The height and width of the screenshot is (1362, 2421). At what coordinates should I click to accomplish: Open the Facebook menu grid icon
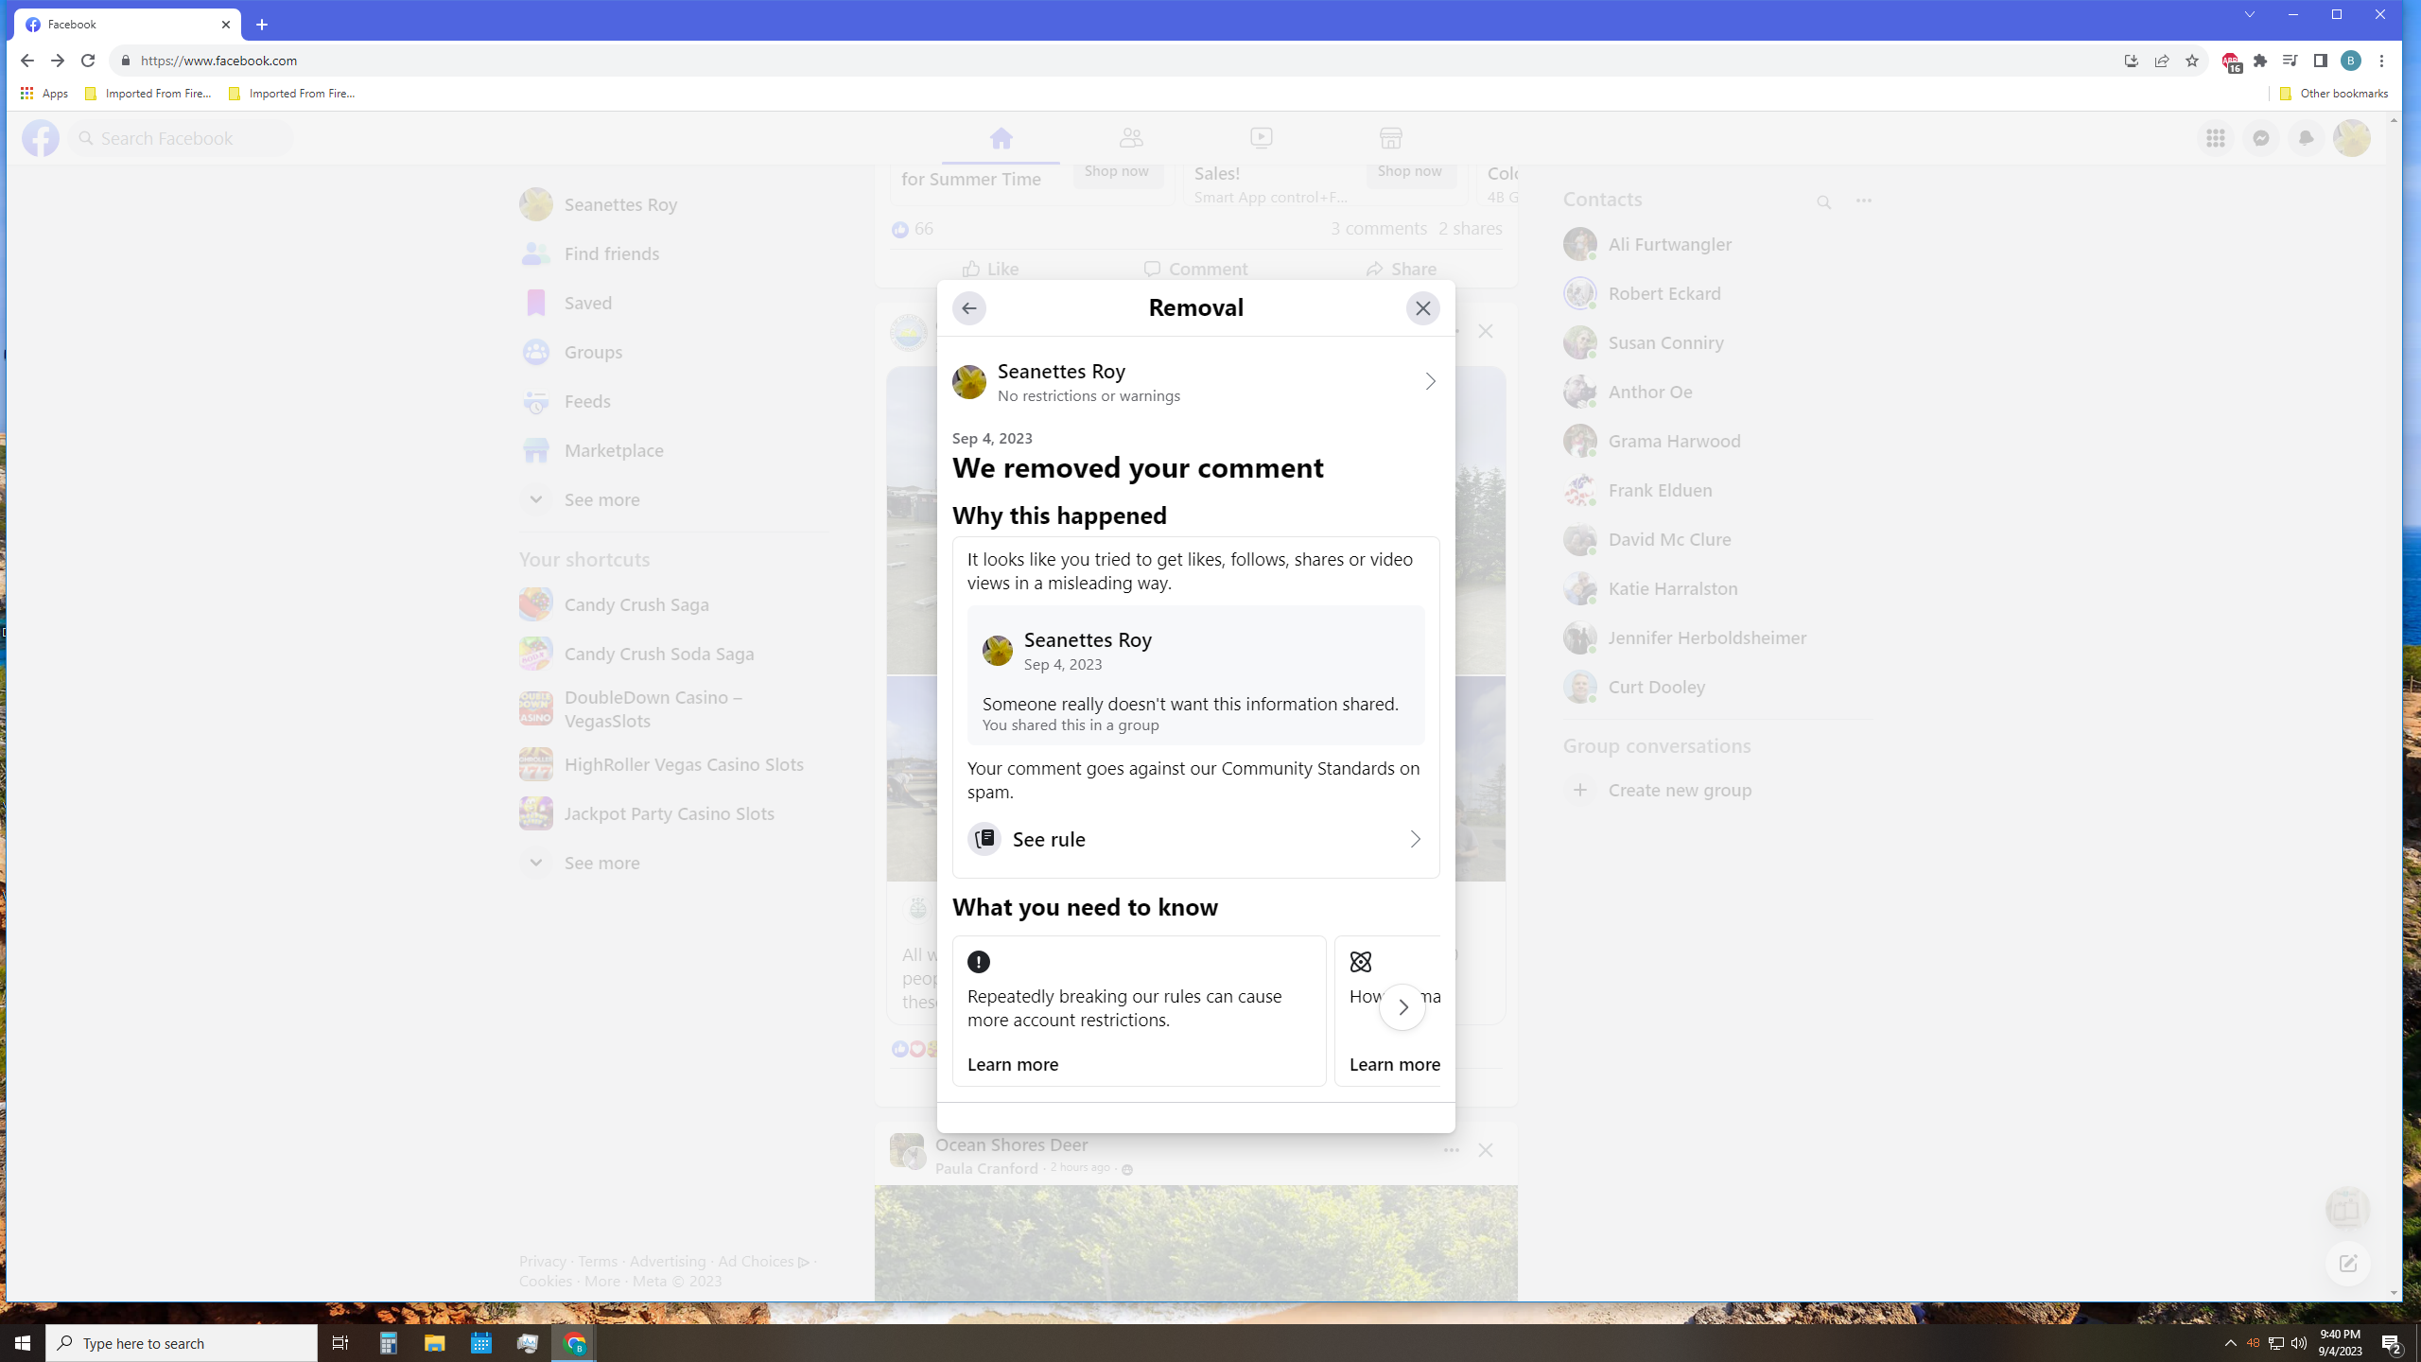tap(2215, 139)
